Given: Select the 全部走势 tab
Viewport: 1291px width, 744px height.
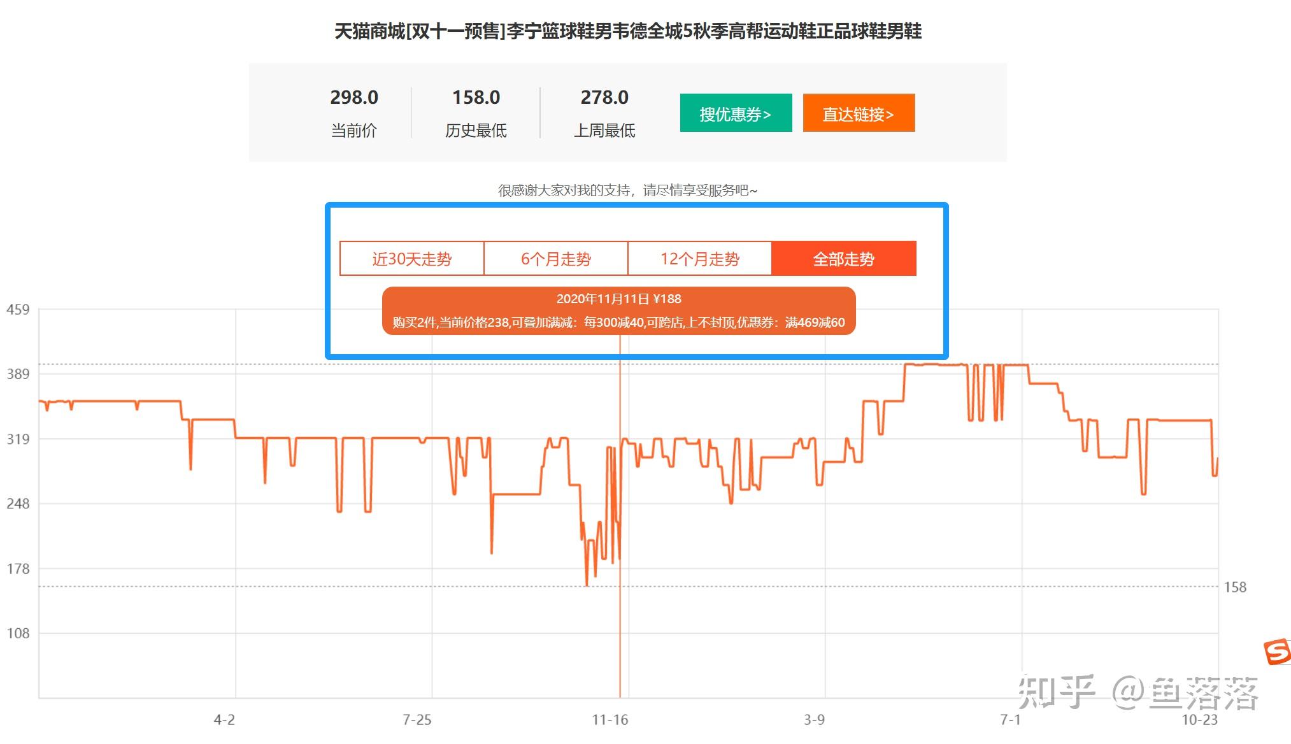Looking at the screenshot, I should coord(844,259).
